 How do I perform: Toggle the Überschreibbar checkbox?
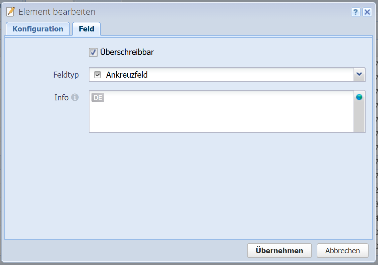coord(93,52)
